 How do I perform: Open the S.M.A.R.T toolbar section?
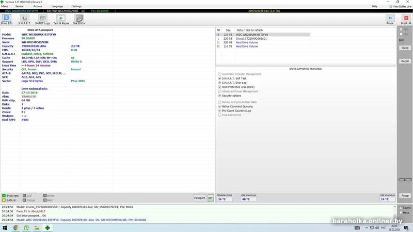(x=24, y=20)
